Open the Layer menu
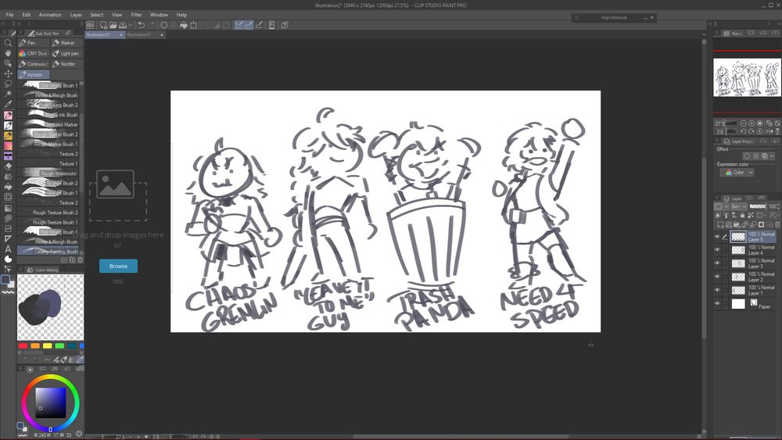782x440 pixels. (76, 14)
